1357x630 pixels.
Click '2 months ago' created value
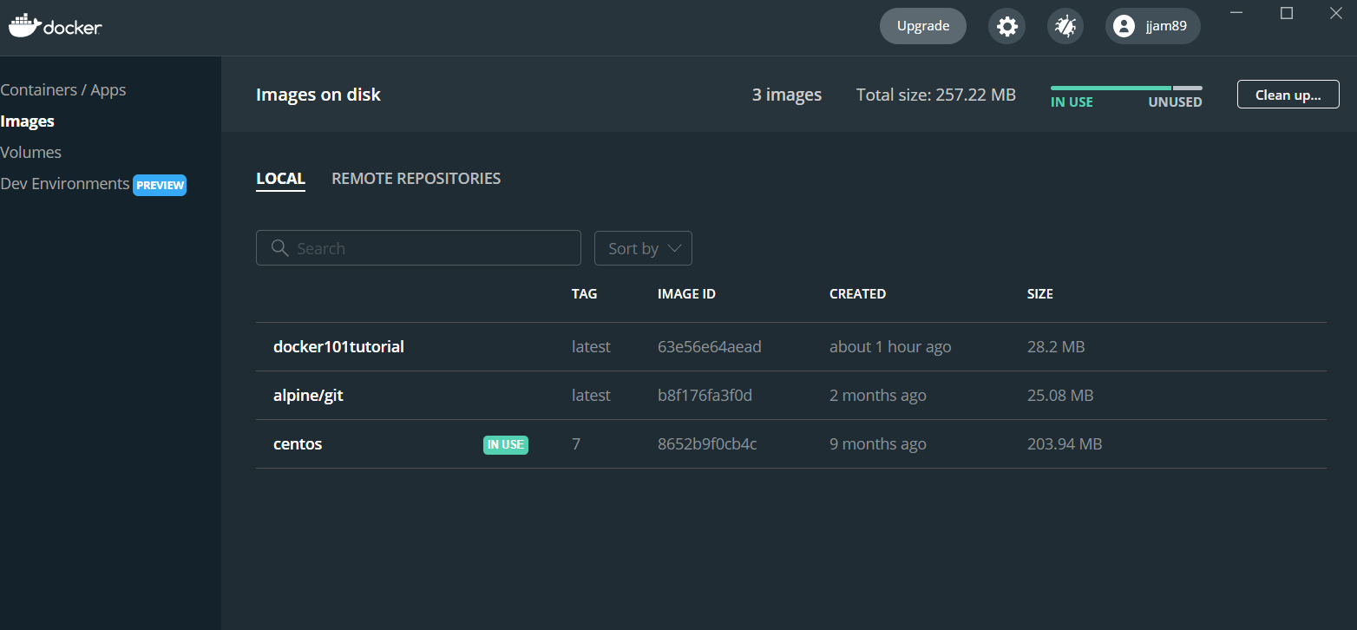[878, 396]
